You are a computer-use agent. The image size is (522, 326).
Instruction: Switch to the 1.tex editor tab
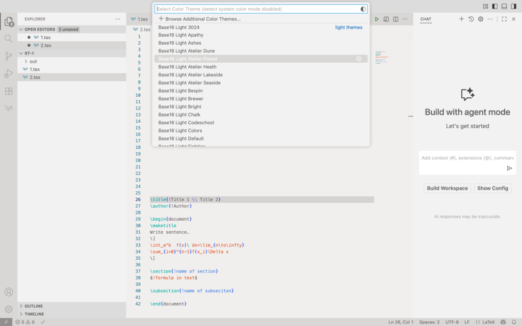pyautogui.click(x=142, y=19)
